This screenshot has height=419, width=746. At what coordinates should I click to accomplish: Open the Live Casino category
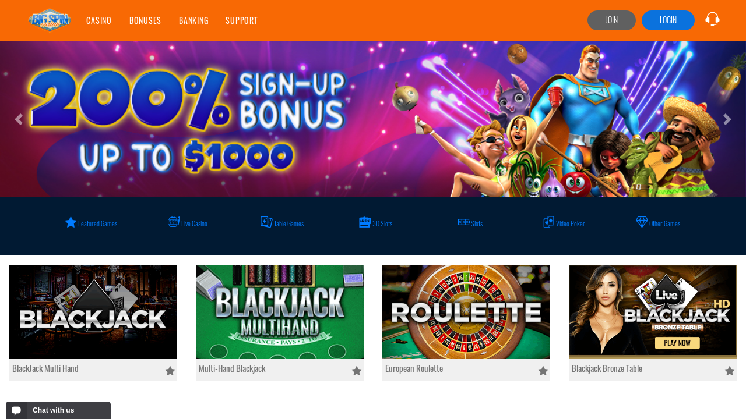point(188,223)
